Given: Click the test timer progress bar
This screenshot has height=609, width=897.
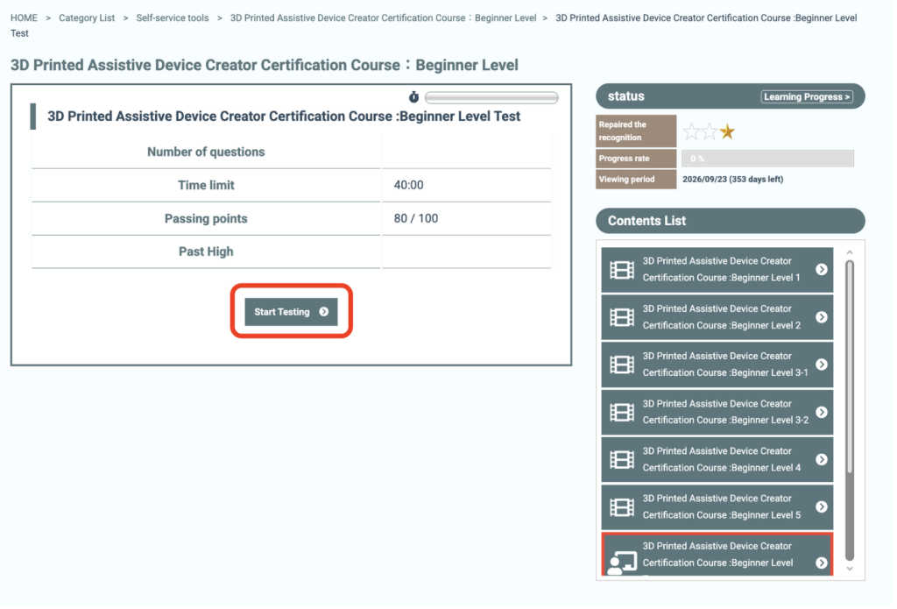Looking at the screenshot, I should [491, 97].
